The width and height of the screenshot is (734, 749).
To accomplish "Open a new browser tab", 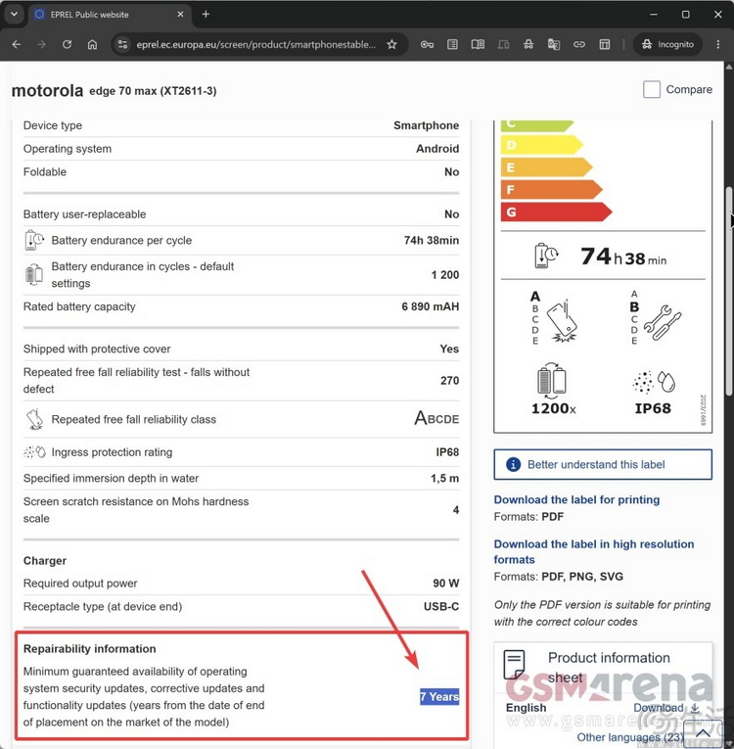I will pos(206,15).
